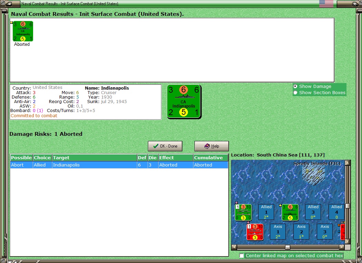The height and width of the screenshot is (263, 362).
Task: Click the Name: Indianapolis label
Action: pyautogui.click(x=107, y=88)
